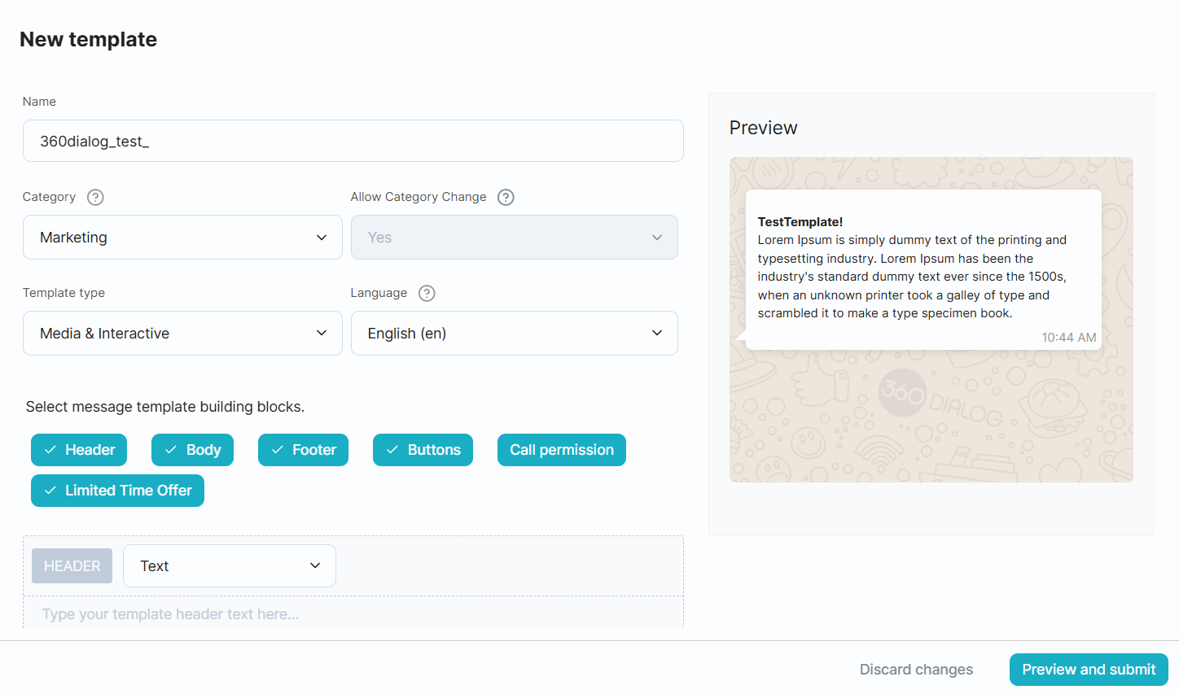1179x694 pixels.
Task: Open the Marketing category dropdown
Action: point(182,238)
